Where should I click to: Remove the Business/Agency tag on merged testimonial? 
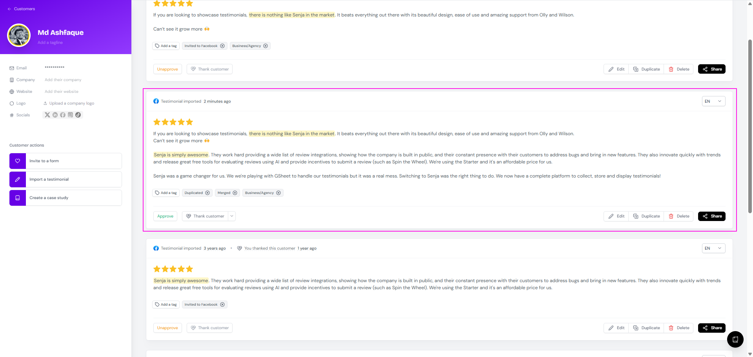[278, 193]
